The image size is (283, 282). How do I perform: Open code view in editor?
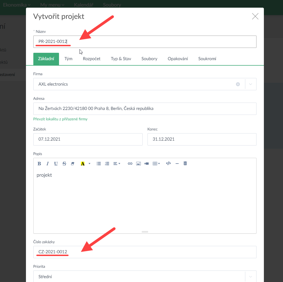169,164
